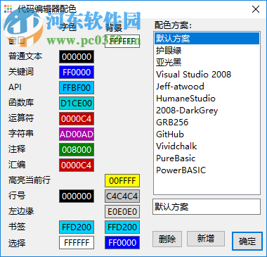The height and width of the screenshot is (257, 267).
Task: Open the 注释 color swatch 008000
Action: [x=77, y=149]
